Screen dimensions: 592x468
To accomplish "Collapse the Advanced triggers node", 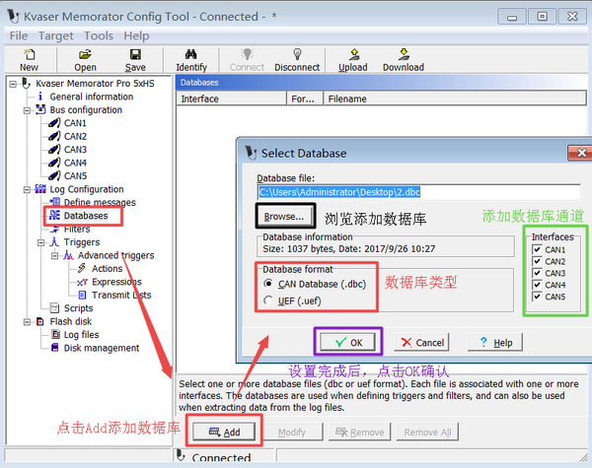I will (54, 256).
